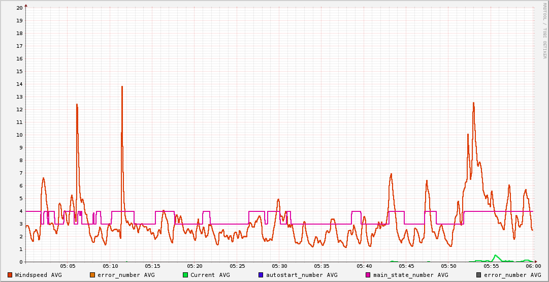
Task: Click the orange error_number legend swatch
Action: click(x=92, y=275)
